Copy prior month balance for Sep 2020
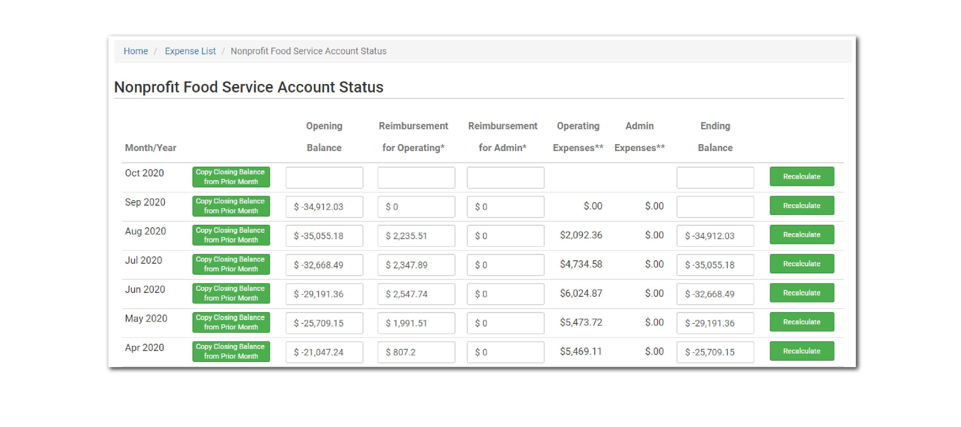961x427 pixels. (x=231, y=206)
